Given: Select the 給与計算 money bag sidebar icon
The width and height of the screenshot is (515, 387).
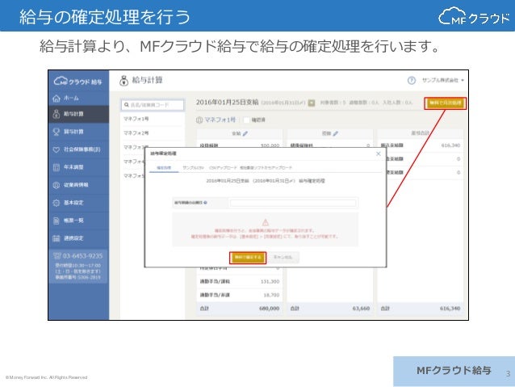Looking at the screenshot, I should [57, 114].
